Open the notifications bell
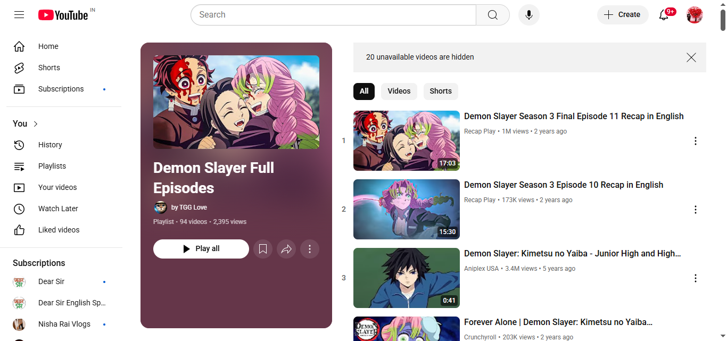 [x=664, y=15]
